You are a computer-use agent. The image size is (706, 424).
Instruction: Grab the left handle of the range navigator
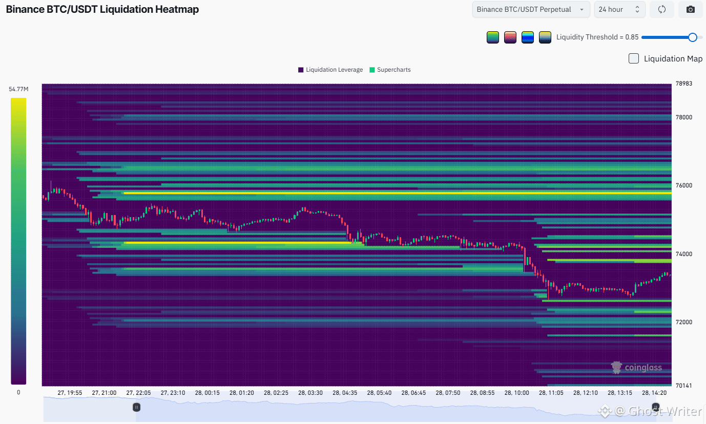coord(137,407)
